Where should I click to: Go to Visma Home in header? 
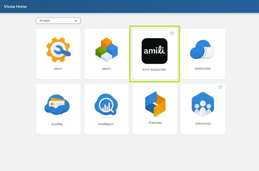point(15,6)
